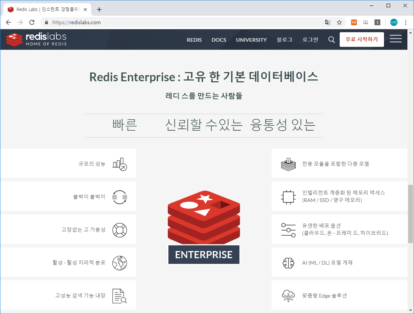Screen dimensions: 414x314
Task: Click the lock icon in address bar
Action: coord(46,22)
